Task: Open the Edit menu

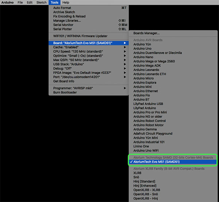Action: click(x=30, y=3)
